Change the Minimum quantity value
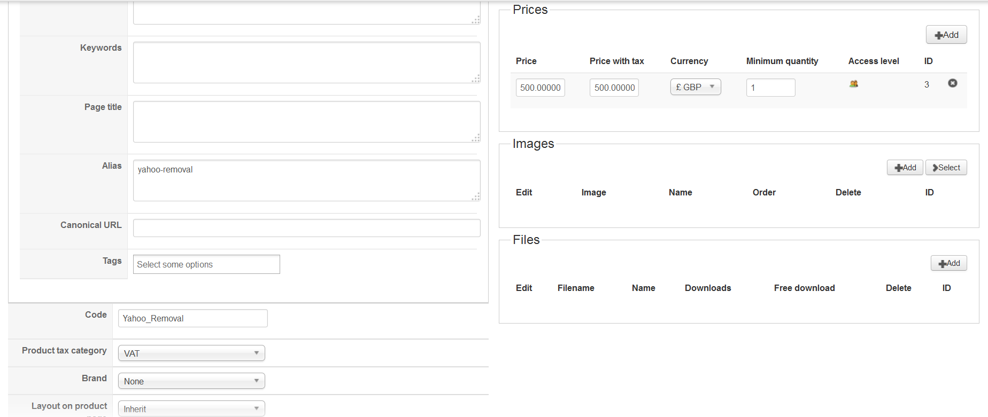This screenshot has width=988, height=417. (x=770, y=88)
